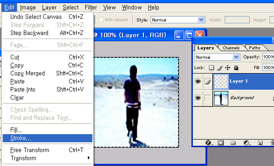Select the Layers tab

tap(206, 48)
